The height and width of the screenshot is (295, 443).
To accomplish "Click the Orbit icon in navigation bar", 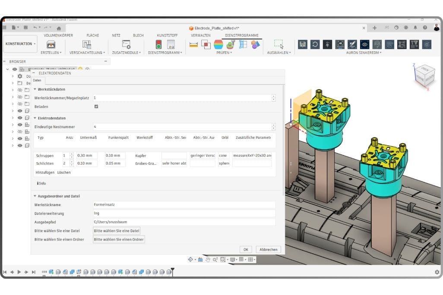I will click(190, 260).
